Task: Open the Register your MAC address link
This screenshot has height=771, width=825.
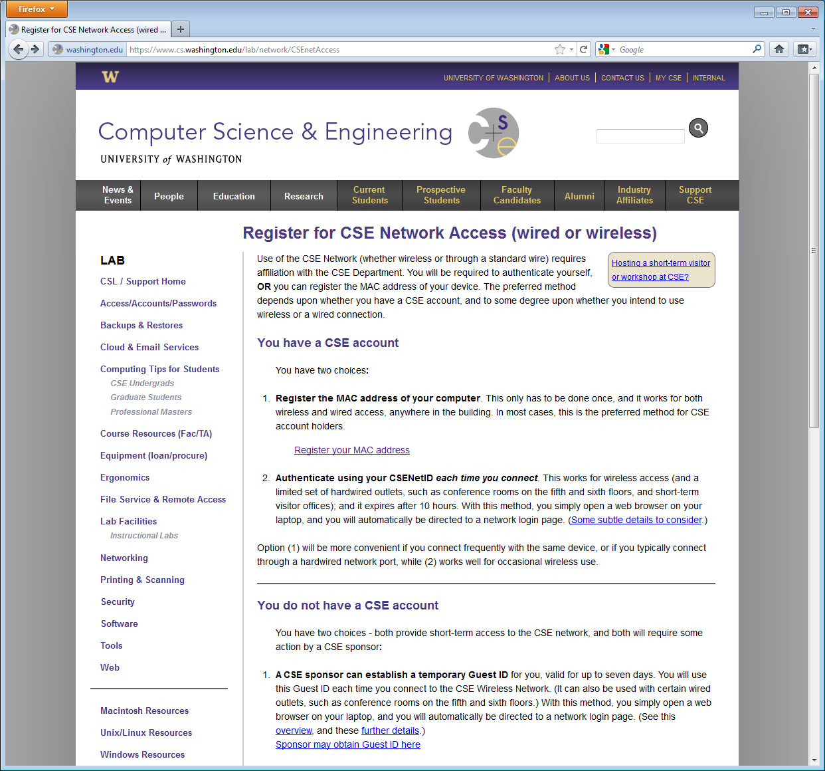Action: click(352, 450)
